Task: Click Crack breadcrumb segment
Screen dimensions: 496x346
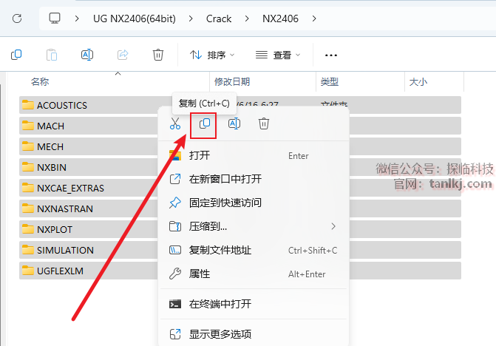Action: click(x=219, y=18)
